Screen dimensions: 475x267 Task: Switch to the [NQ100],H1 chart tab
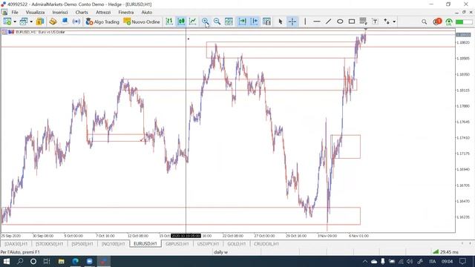113,244
